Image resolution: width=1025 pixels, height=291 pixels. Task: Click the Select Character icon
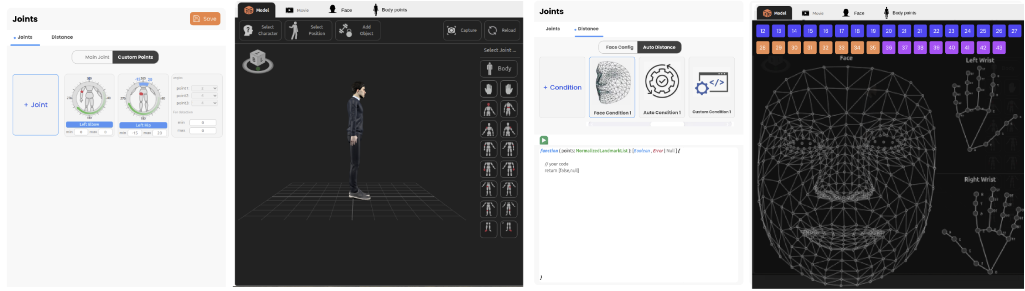(x=248, y=31)
